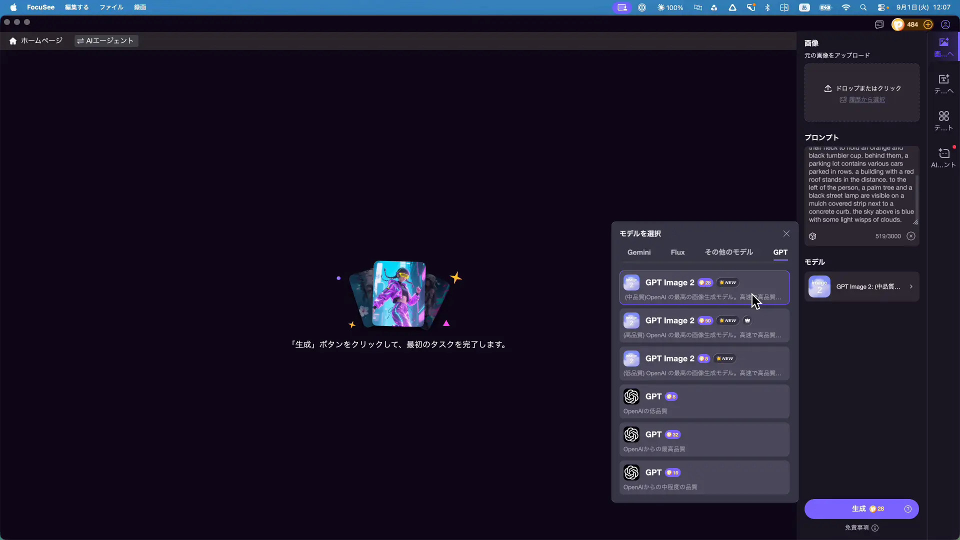
Task: Choose GPT Image 2 中品質 model (28 credits)
Action: (x=704, y=287)
